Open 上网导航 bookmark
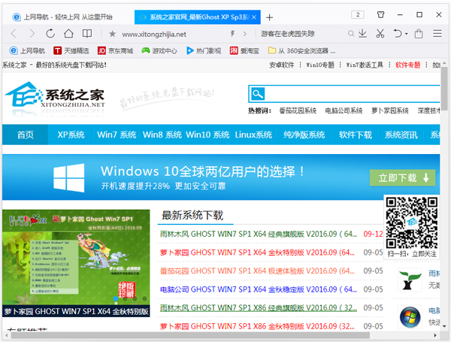The image size is (451, 342). (x=27, y=51)
